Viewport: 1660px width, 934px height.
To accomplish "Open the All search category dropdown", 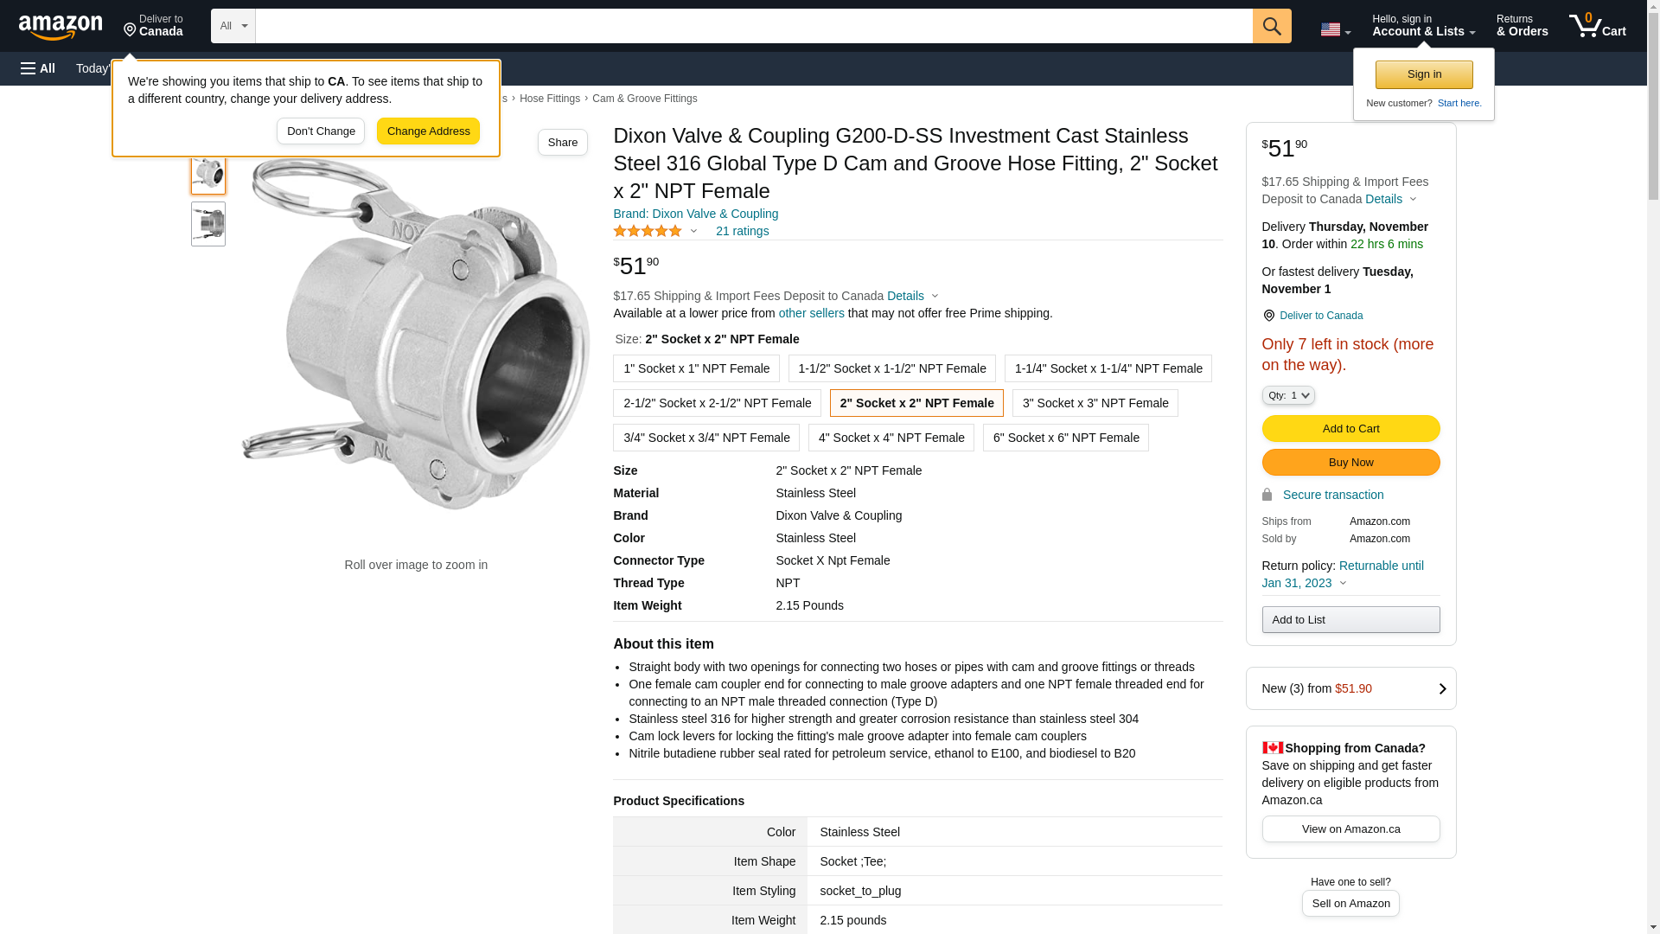I will coord(233,26).
